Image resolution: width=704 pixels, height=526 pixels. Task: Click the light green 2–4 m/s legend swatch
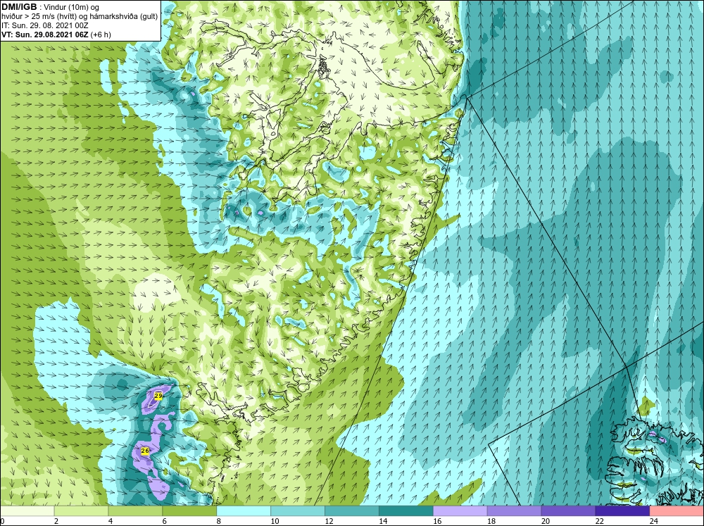(x=81, y=511)
